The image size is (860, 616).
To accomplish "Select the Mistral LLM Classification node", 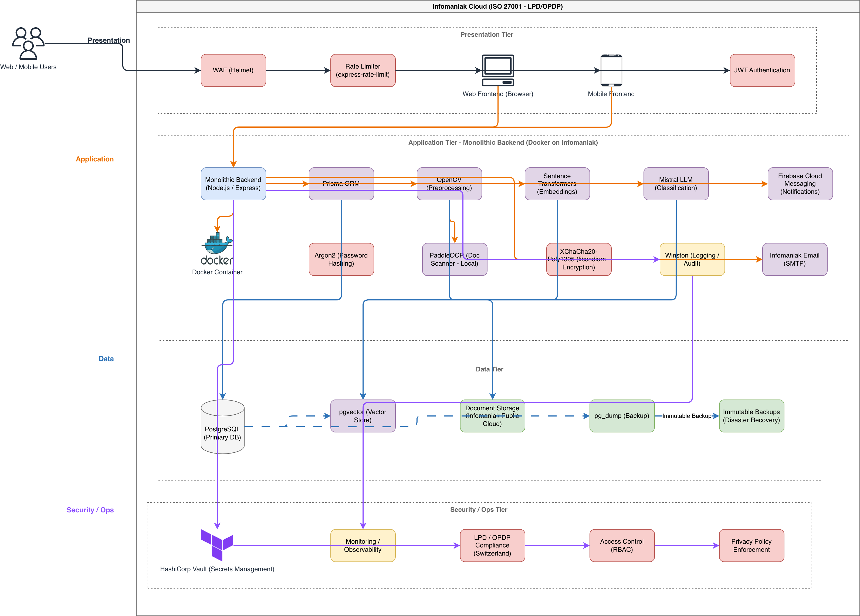I will [x=676, y=184].
